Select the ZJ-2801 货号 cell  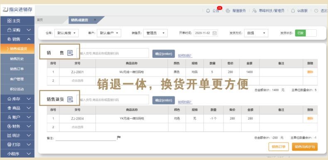coord(77,72)
